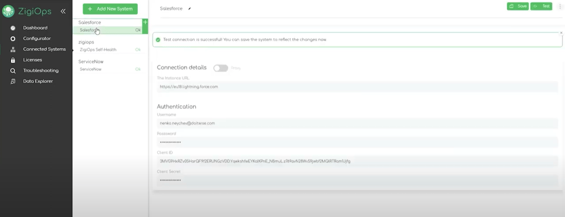
Task: Click the green plus next to Salesforce group
Action: pyautogui.click(x=145, y=22)
